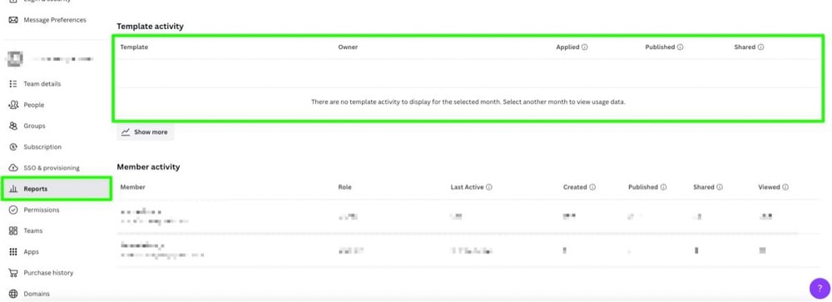
Task: Open Teams in the sidebar menu
Action: click(33, 231)
